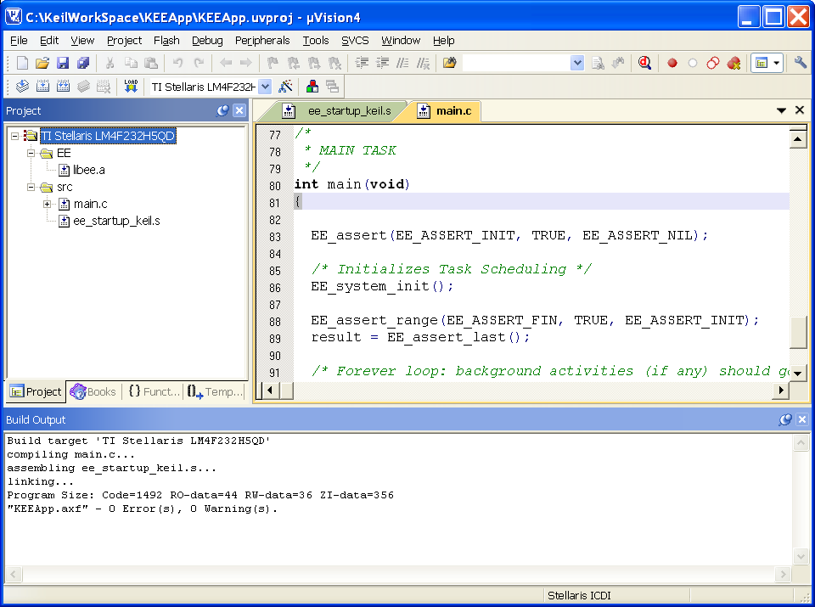Collapse the src folder group
The image size is (815, 607).
(31, 187)
